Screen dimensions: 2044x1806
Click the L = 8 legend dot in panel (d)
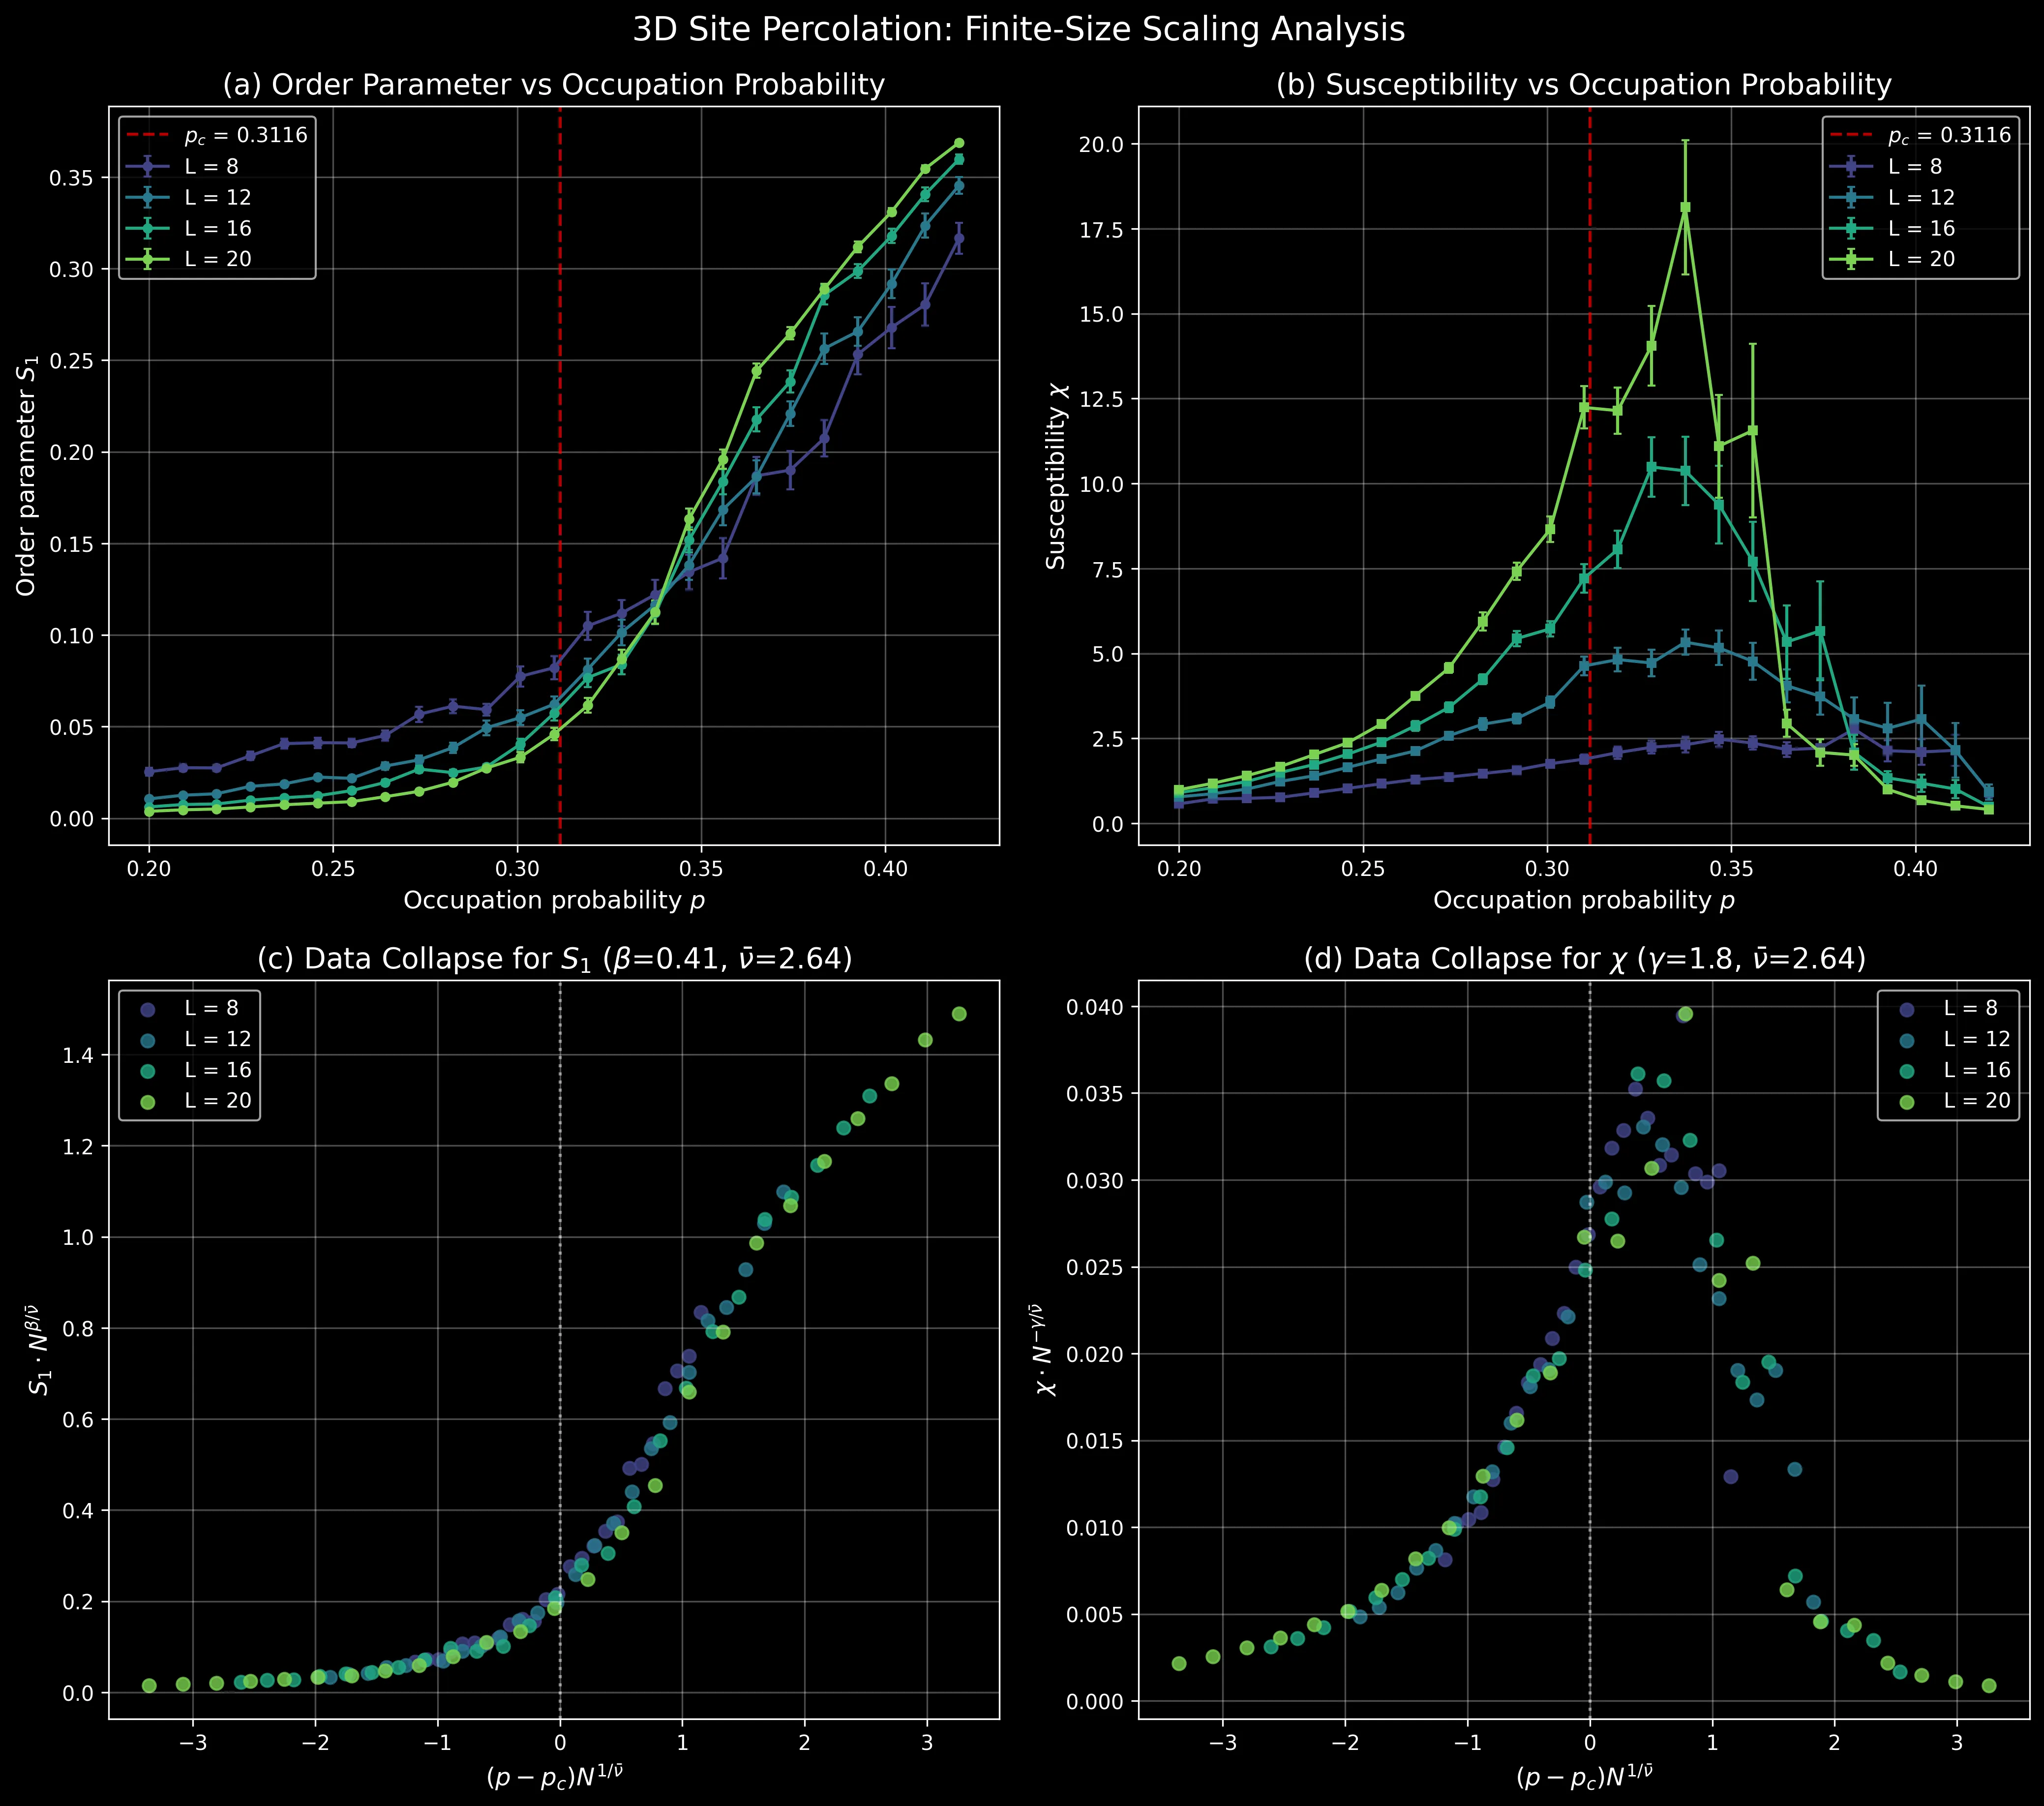coord(1907,1009)
